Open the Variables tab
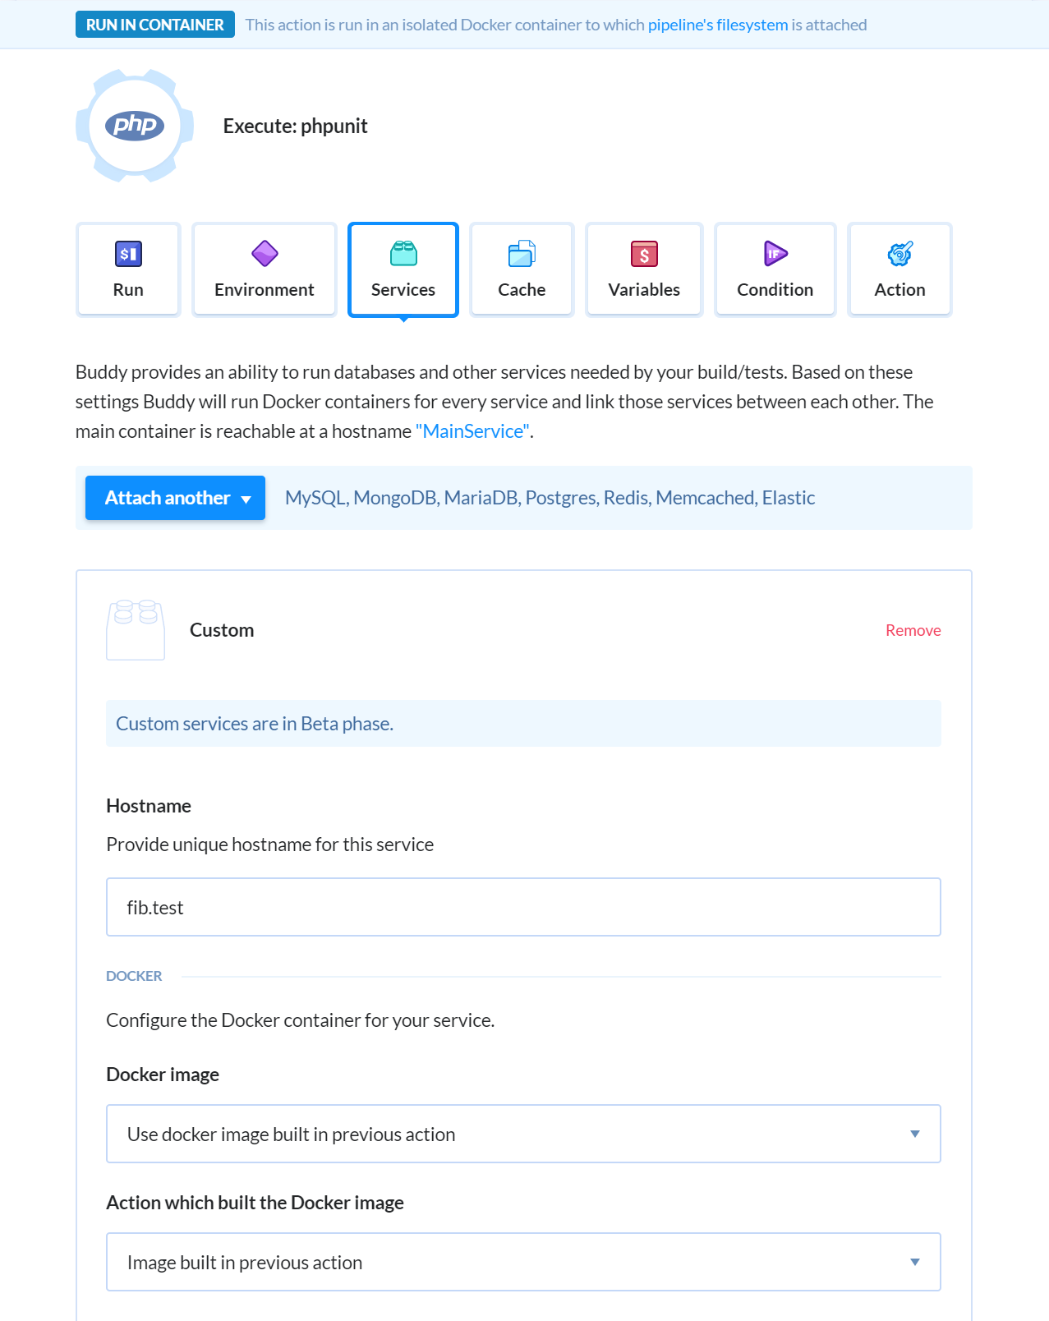The image size is (1049, 1321). click(x=644, y=269)
